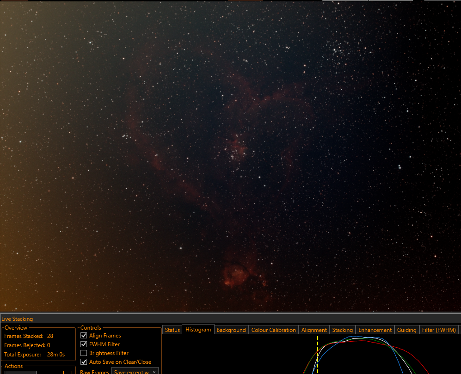The image size is (461, 374).
Task: Open the Stacking tab
Action: pos(343,330)
